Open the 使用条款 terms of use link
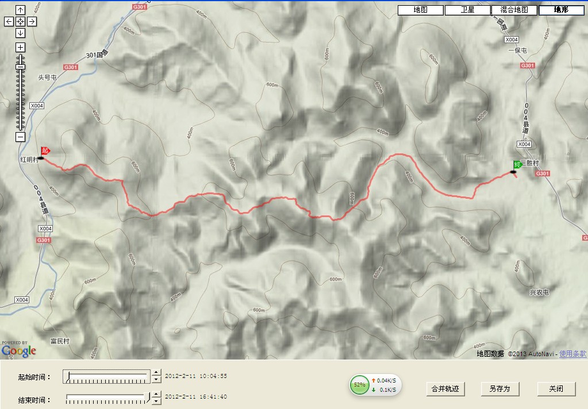Viewport: 588px width, 409px height. pyautogui.click(x=573, y=354)
